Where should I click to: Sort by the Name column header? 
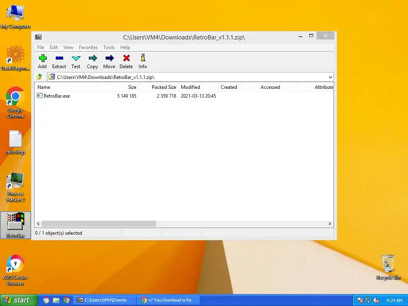tap(67, 87)
